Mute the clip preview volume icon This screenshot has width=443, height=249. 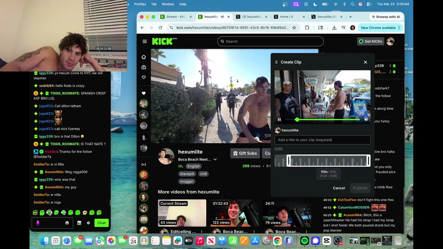[366, 120]
